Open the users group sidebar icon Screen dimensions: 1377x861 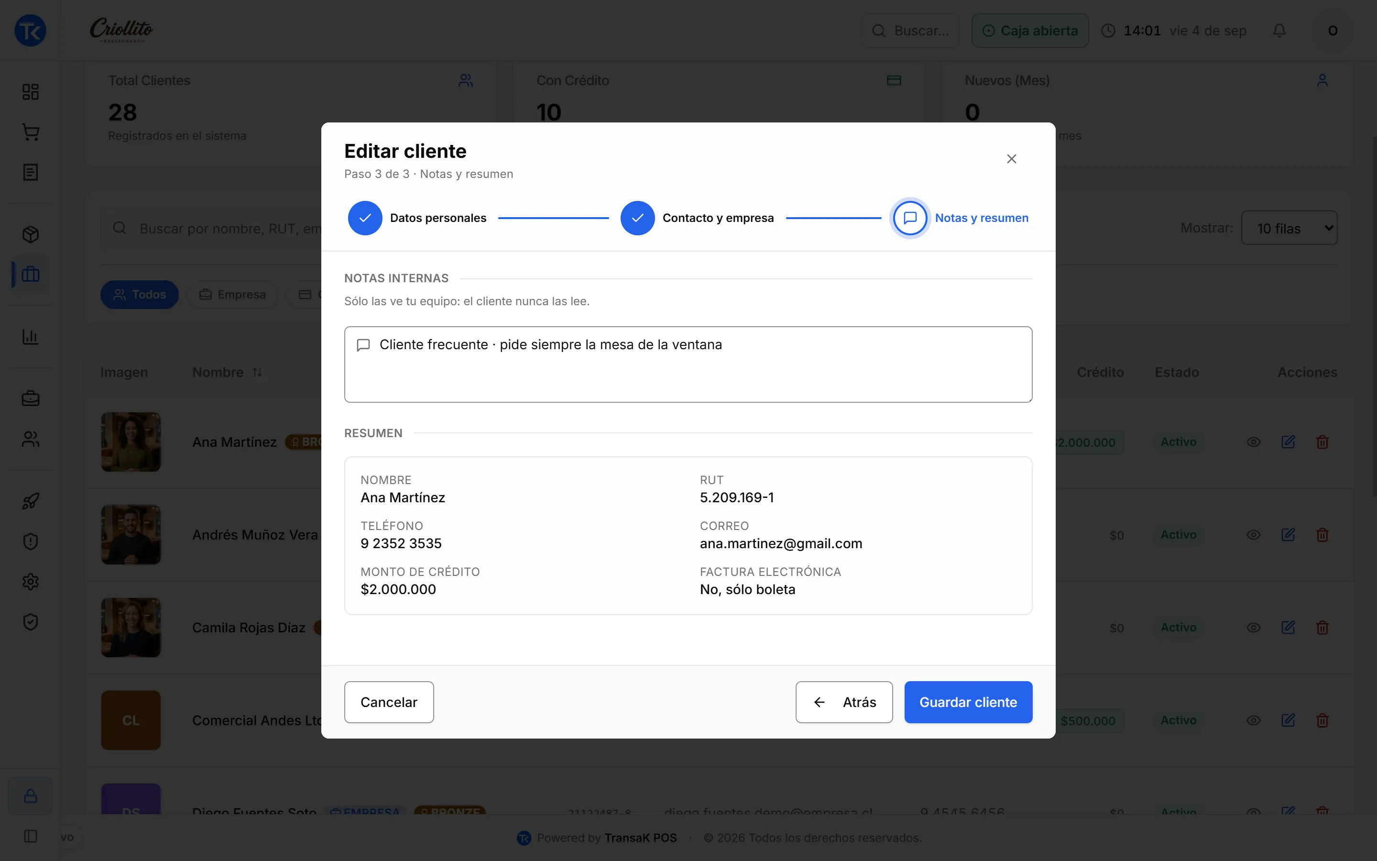[x=30, y=439]
